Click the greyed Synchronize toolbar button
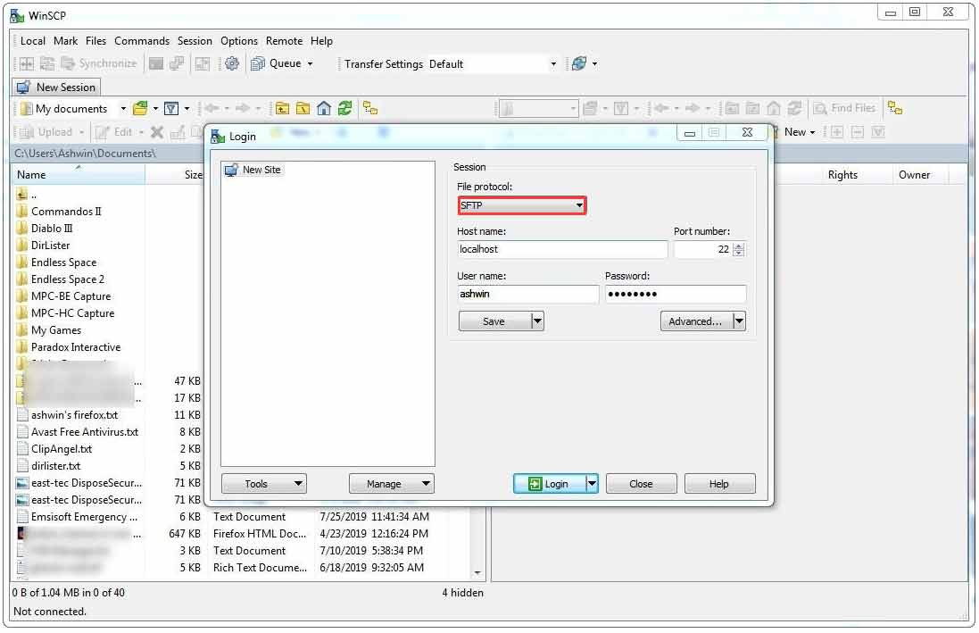979x633 pixels. 99,63
